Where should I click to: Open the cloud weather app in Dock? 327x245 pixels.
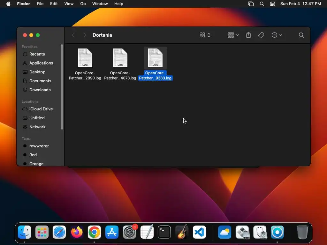pos(224,232)
